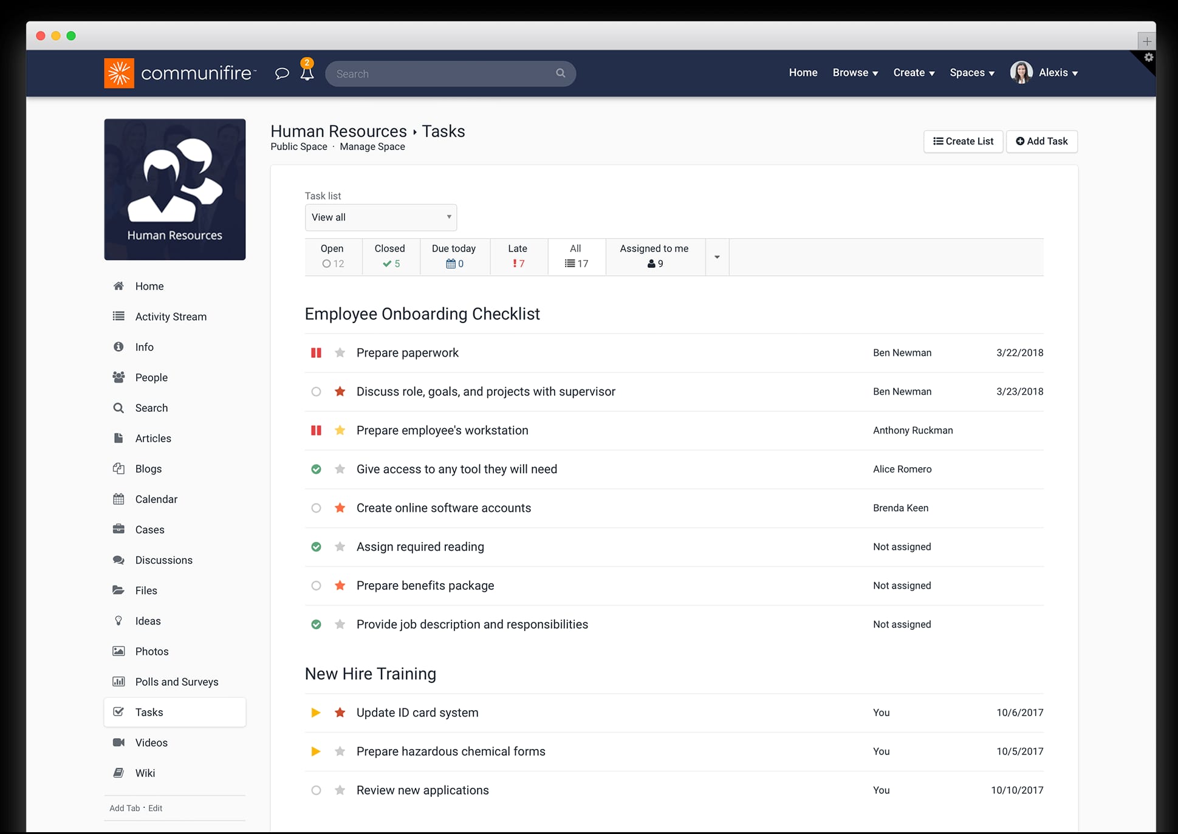This screenshot has width=1178, height=834.
Task: Uncheck completed task Assign required reading
Action: pos(316,547)
